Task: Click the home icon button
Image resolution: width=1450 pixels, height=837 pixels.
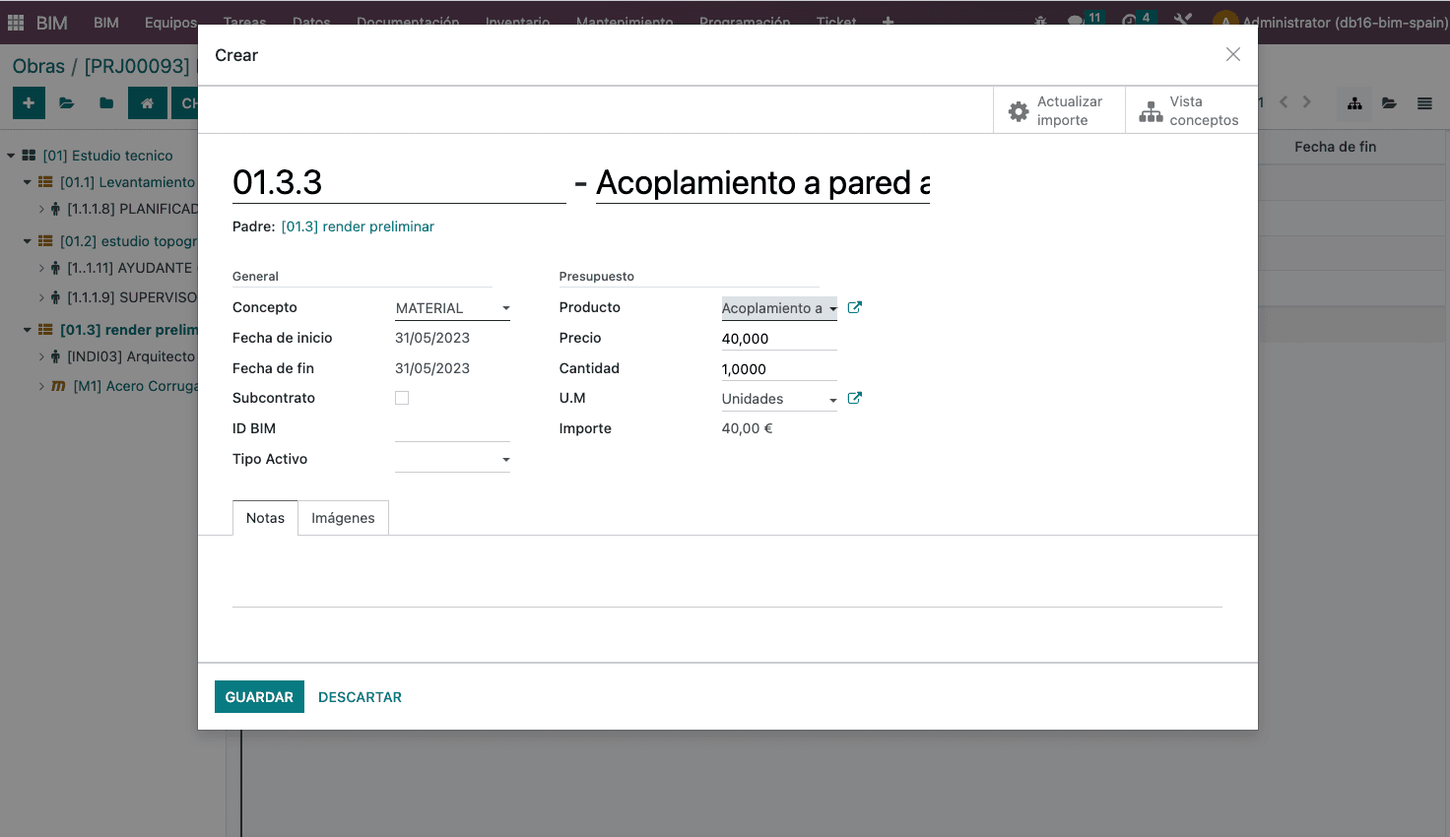Action: (147, 103)
